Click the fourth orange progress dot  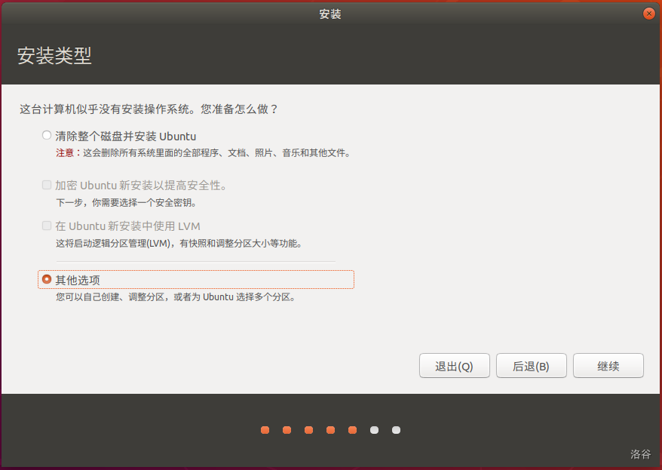(331, 430)
